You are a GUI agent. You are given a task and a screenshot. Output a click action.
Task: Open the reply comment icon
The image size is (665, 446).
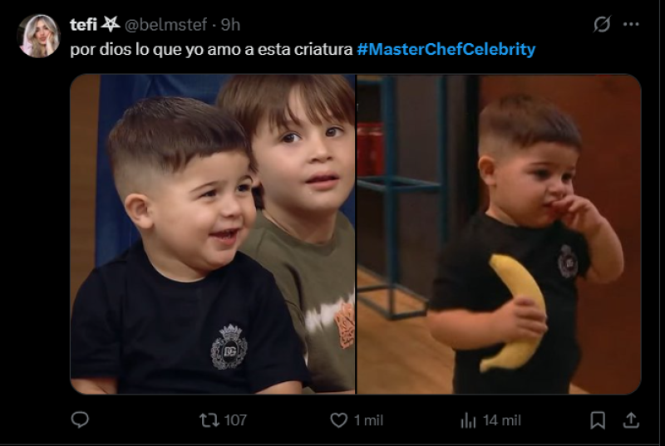(x=80, y=419)
